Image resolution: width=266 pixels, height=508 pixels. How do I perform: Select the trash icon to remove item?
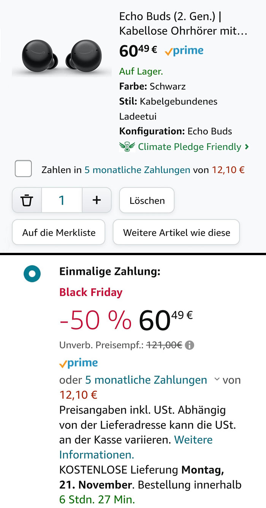coord(26,200)
